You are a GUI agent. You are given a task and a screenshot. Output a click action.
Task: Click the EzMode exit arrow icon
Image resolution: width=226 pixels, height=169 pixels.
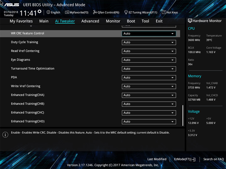pos(193,159)
